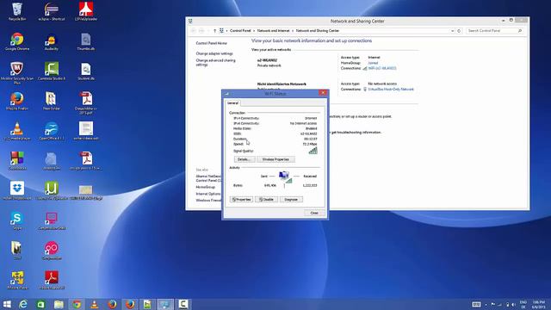Open the Windows Start button

7,304
